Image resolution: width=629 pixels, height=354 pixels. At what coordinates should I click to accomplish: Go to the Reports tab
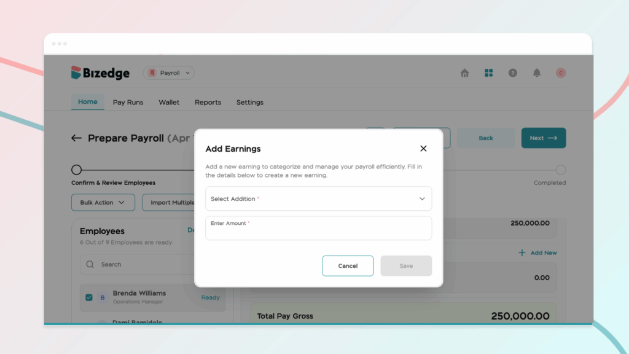(208, 103)
